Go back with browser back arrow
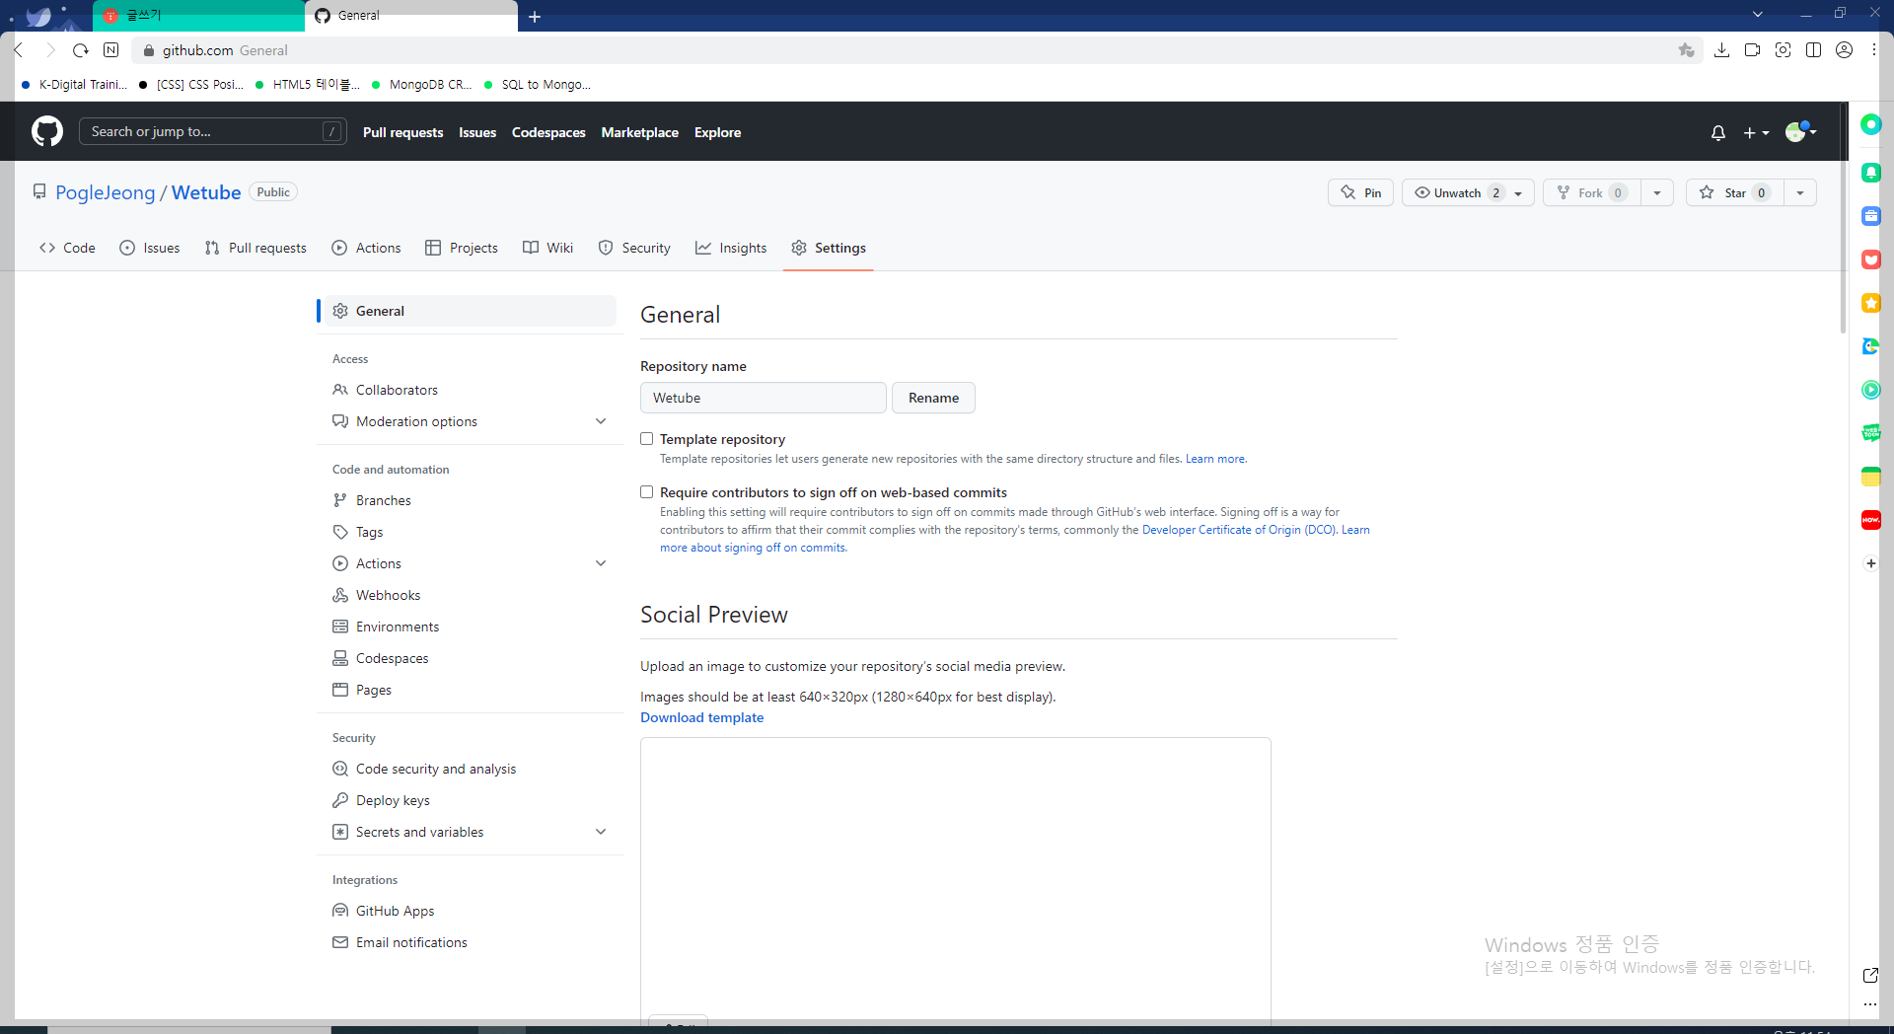The image size is (1894, 1034). [19, 50]
